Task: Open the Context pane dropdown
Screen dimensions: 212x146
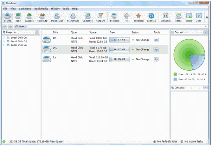Action: (x=206, y=32)
